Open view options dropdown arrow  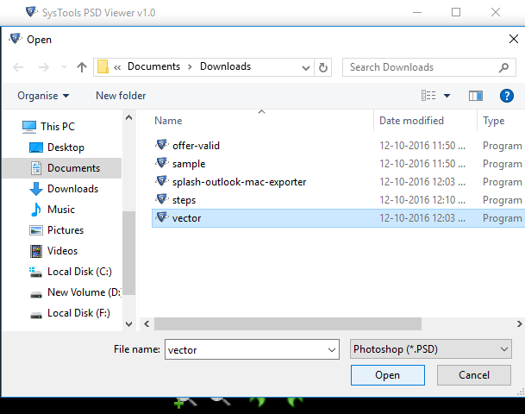[x=447, y=96]
